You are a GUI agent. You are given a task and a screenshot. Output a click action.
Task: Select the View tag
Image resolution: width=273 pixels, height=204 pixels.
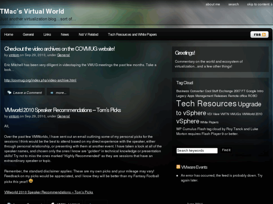[x=216, y=114]
